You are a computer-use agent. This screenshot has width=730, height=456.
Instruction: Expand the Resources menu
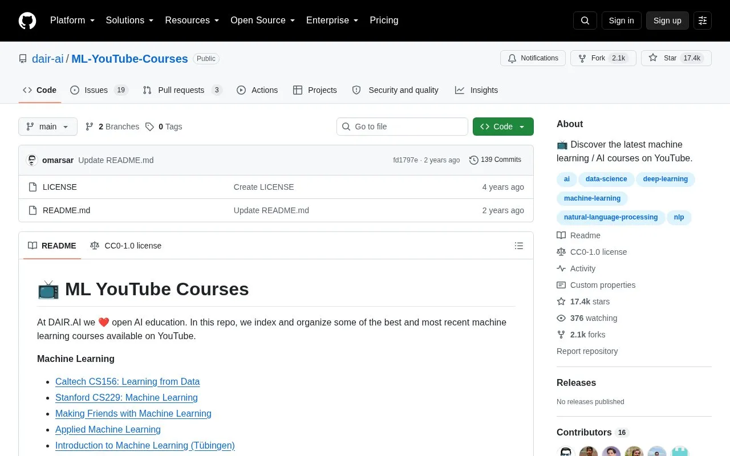pos(192,21)
